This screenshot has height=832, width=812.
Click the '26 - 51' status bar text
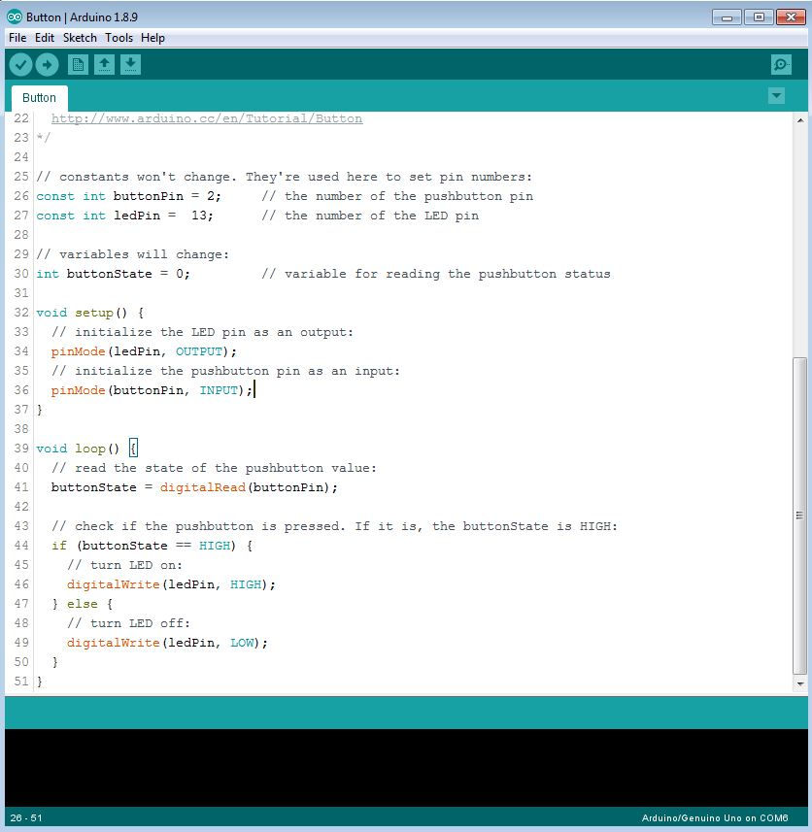click(25, 817)
